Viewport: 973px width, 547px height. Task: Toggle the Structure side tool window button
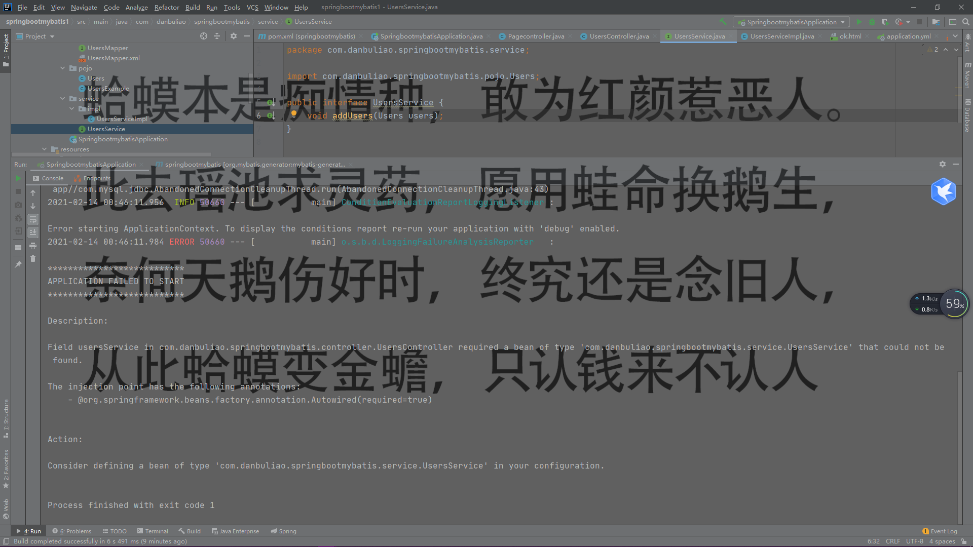[6, 418]
